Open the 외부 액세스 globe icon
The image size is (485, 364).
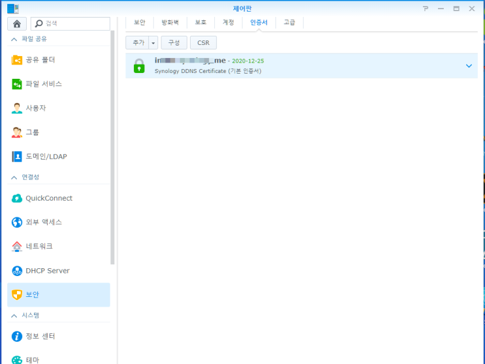[x=17, y=222]
